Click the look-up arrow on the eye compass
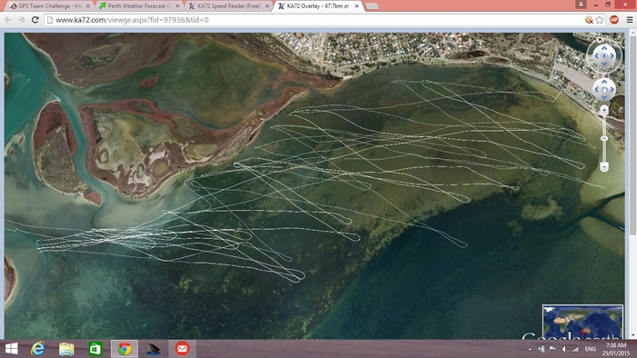 604,48
